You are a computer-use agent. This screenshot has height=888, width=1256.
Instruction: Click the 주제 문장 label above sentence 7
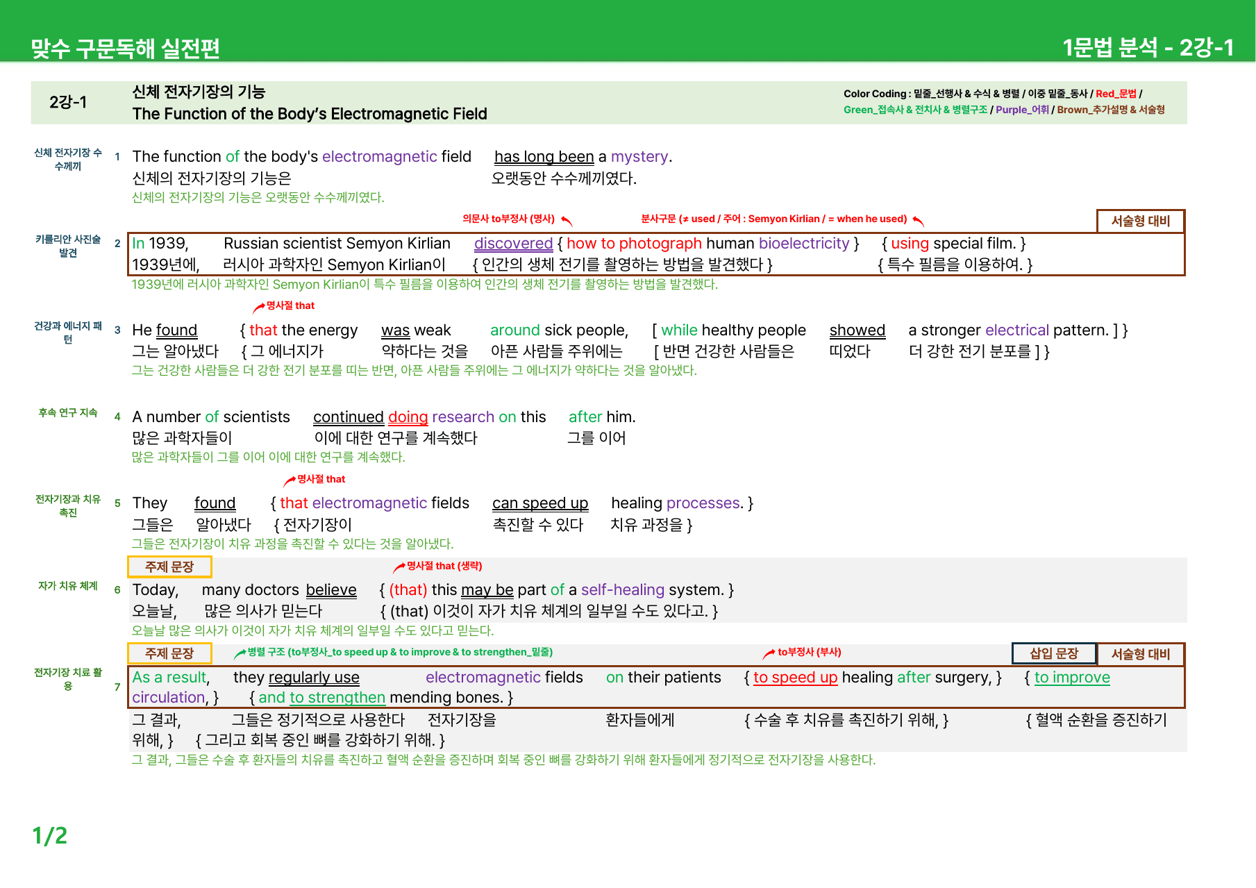tap(169, 653)
